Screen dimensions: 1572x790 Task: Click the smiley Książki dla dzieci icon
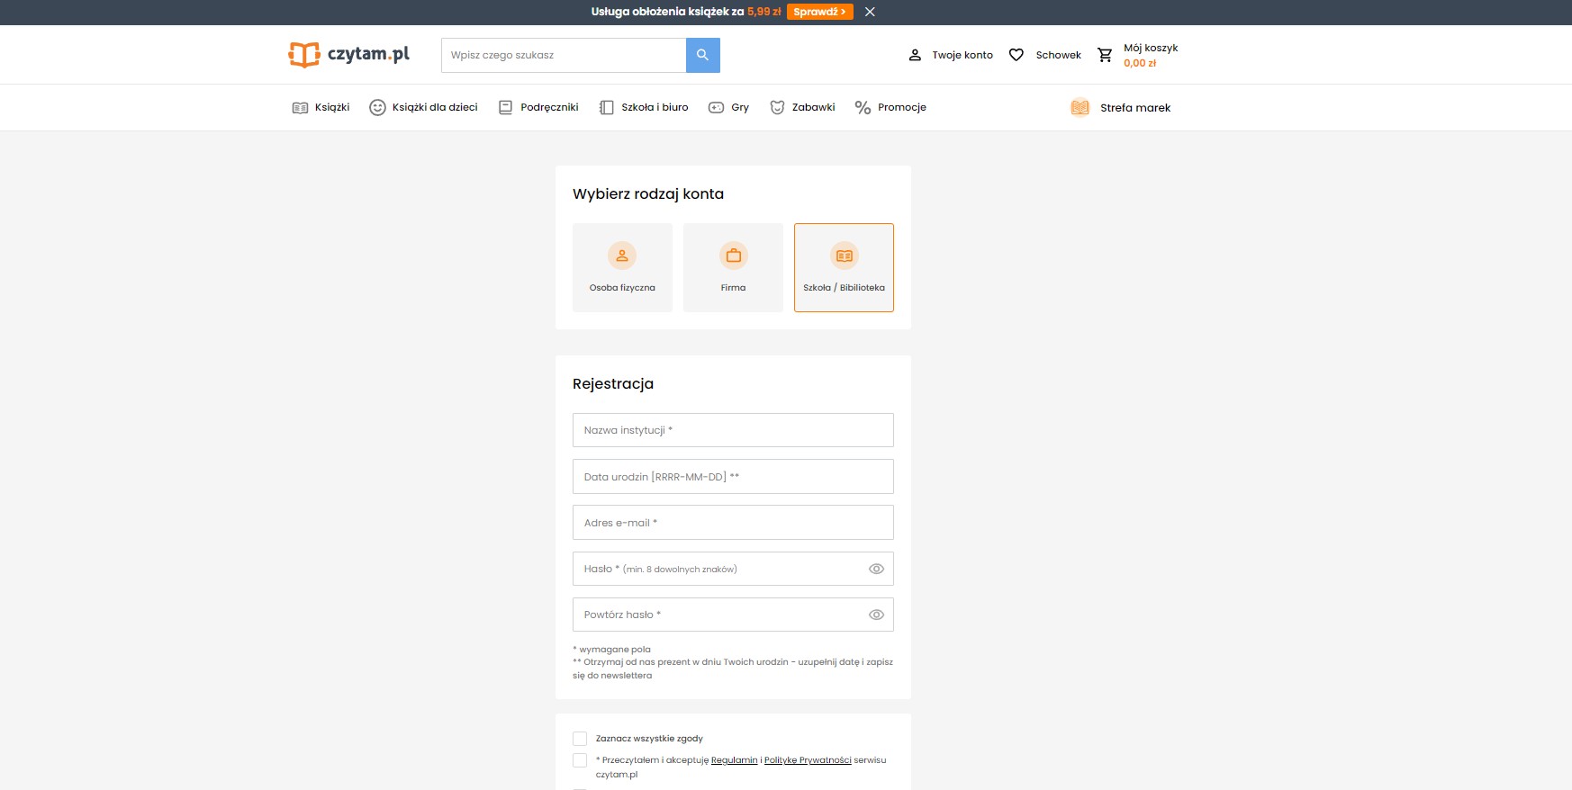377,107
